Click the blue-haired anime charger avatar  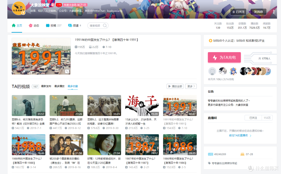(x=233, y=71)
